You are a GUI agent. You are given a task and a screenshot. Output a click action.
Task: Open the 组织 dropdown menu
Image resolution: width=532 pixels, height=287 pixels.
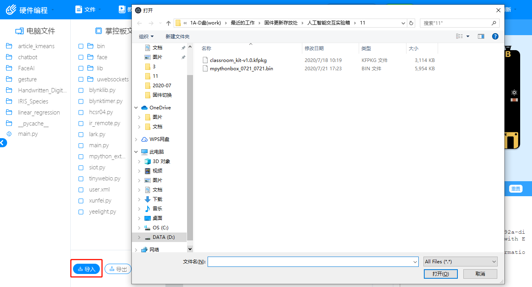pos(146,36)
